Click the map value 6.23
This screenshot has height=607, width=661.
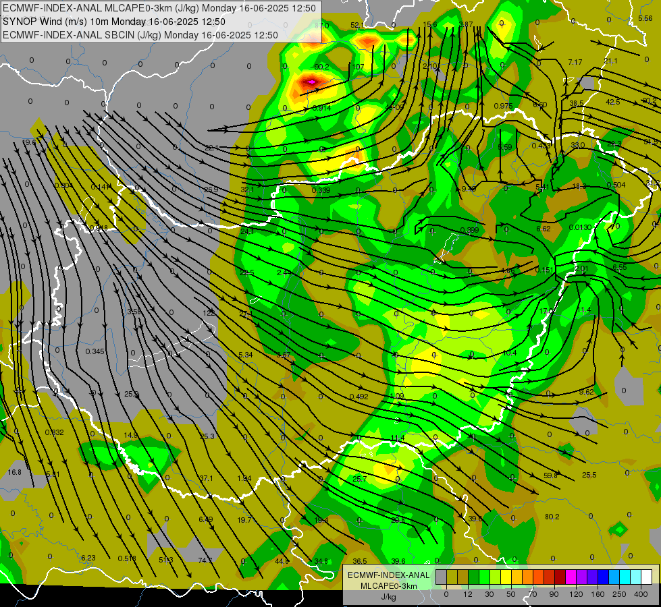click(88, 558)
